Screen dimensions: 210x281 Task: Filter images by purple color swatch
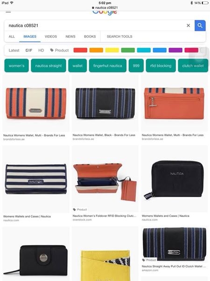pos(175,50)
